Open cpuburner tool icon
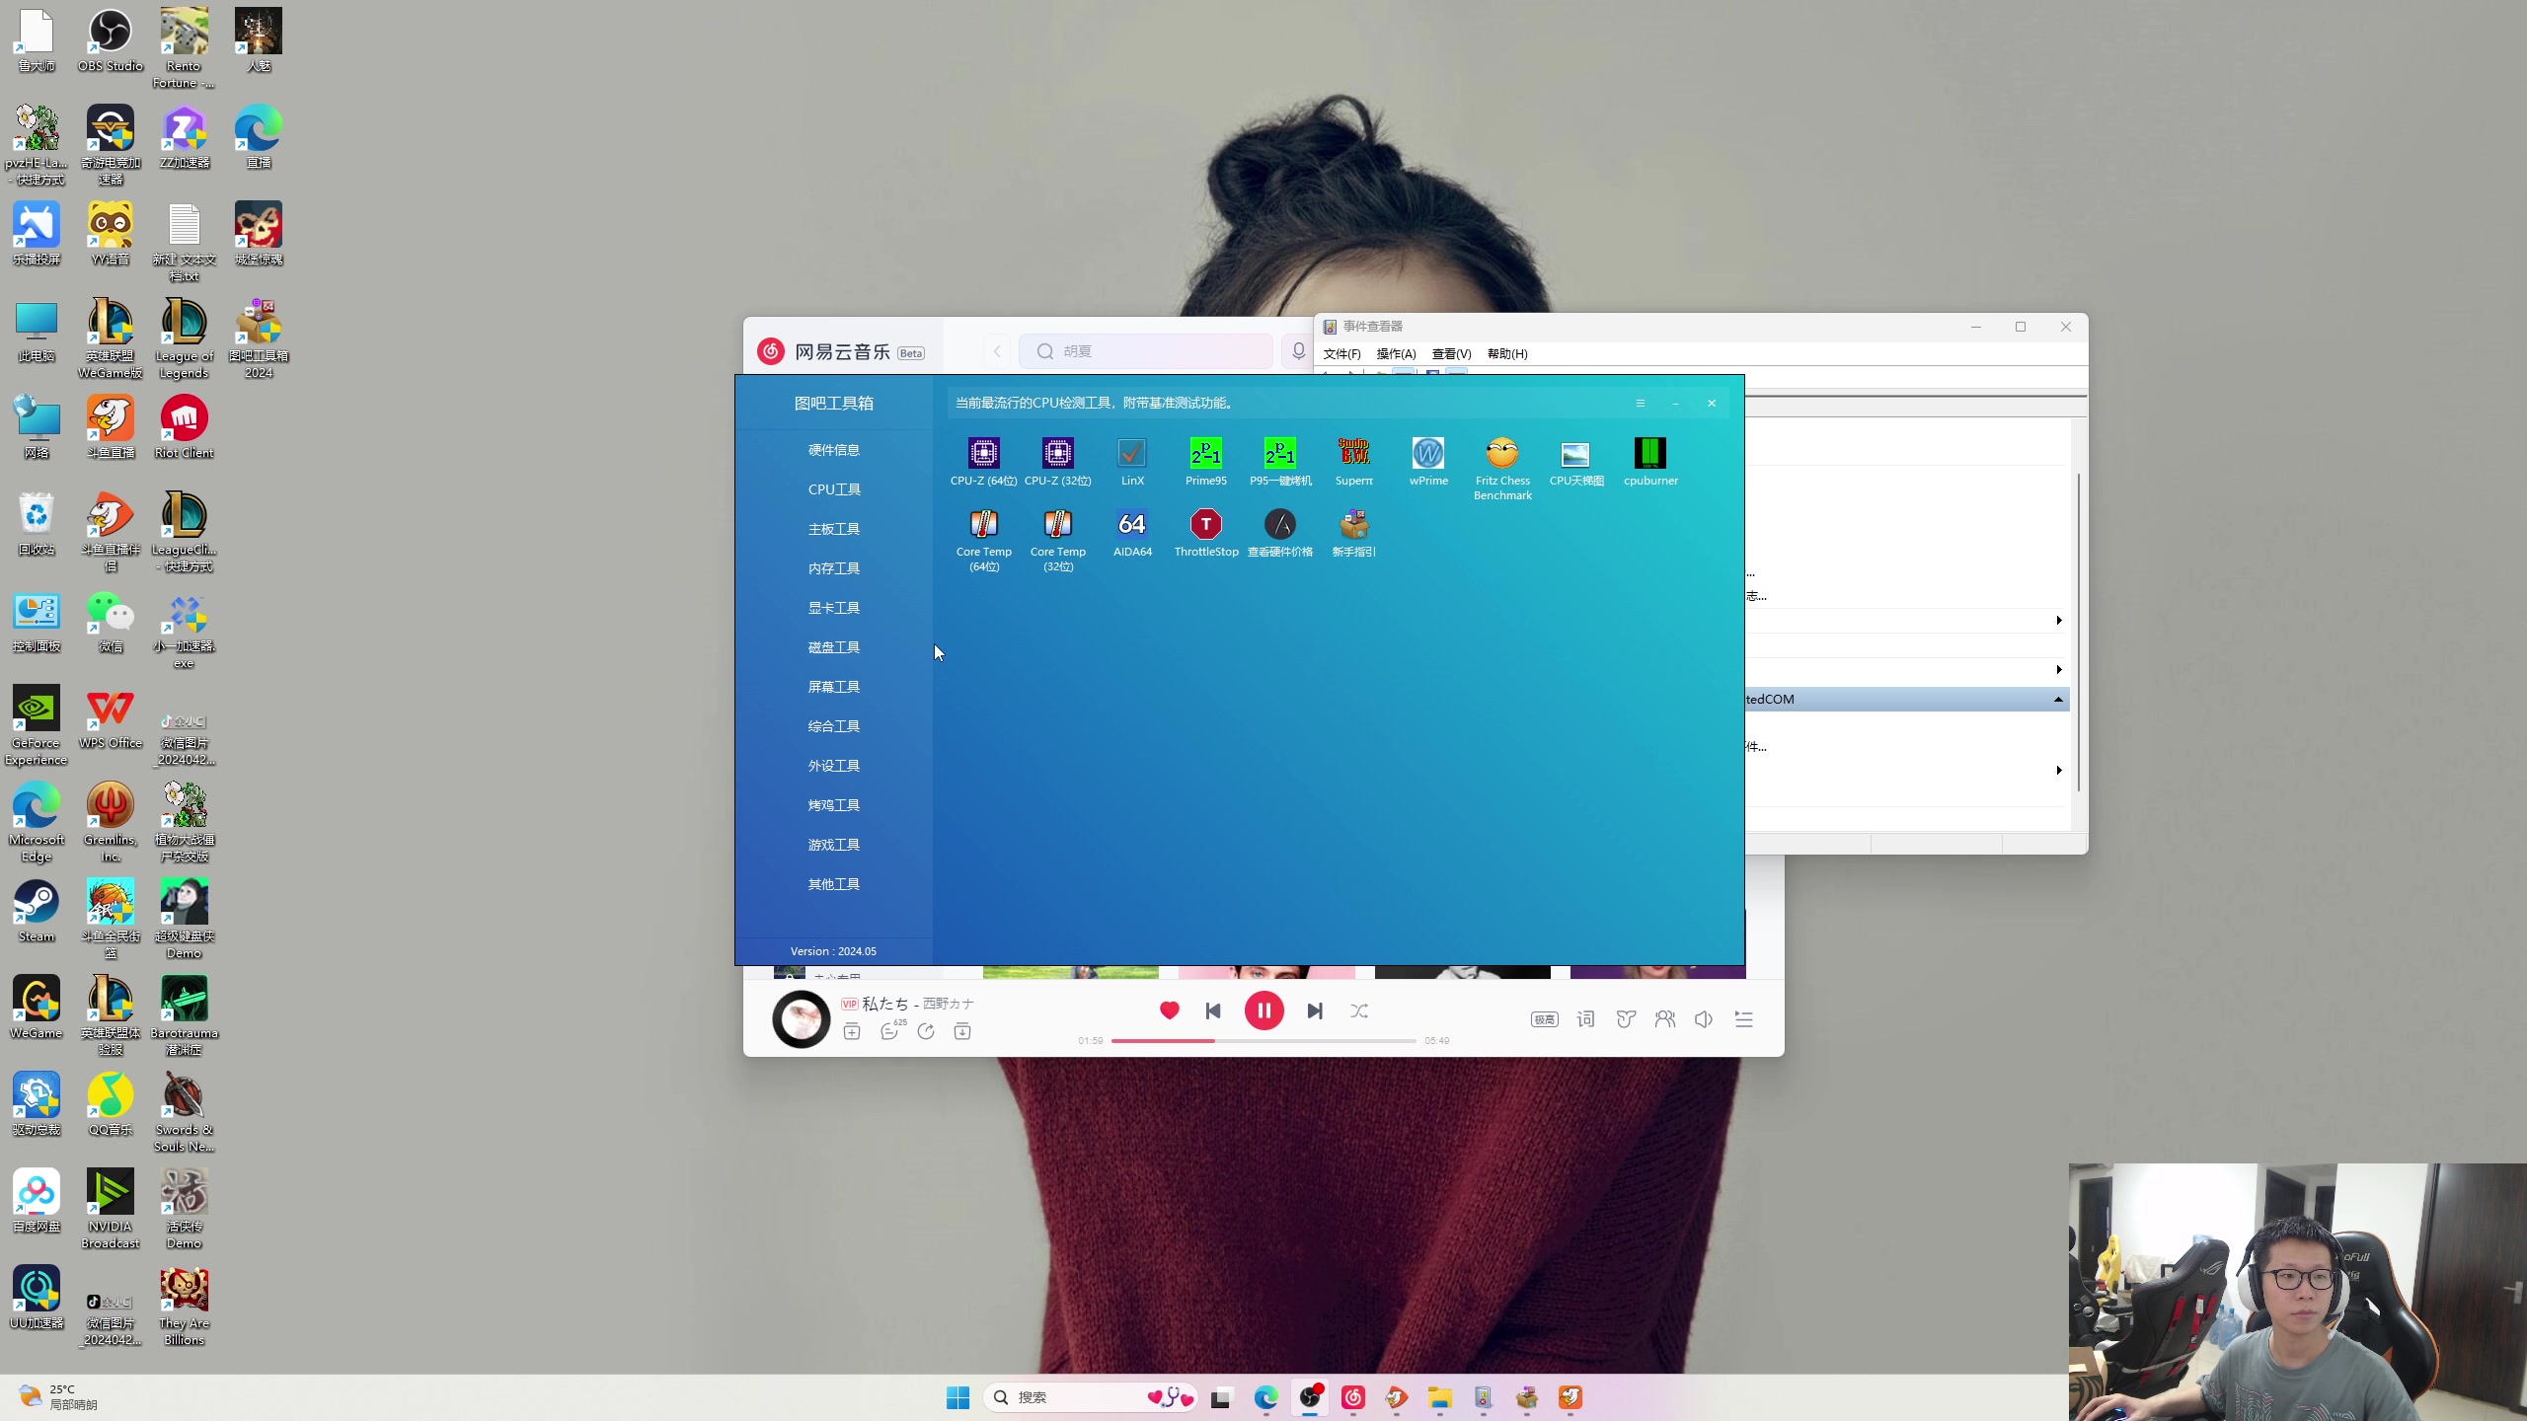This screenshot has height=1421, width=2527. 1649,455
